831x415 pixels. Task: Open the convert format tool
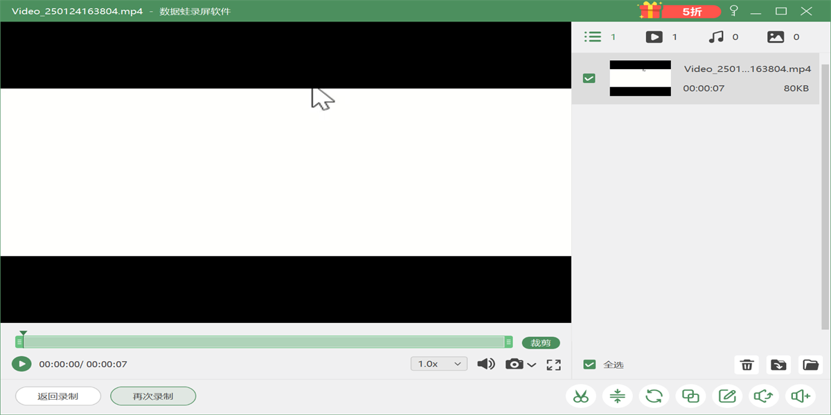pos(654,396)
